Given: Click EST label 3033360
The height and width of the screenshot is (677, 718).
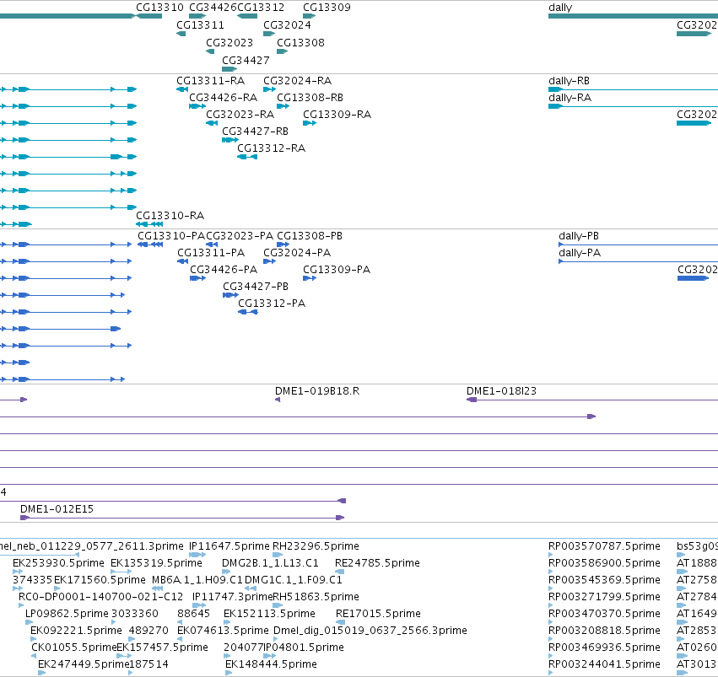Looking at the screenshot, I should (x=135, y=615).
